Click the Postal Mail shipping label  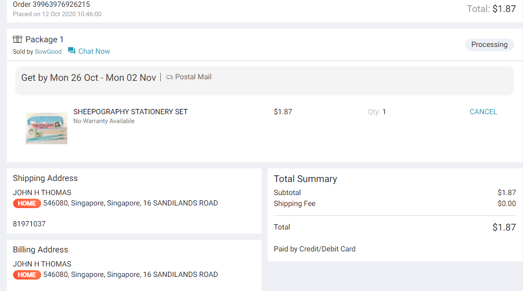(x=193, y=77)
